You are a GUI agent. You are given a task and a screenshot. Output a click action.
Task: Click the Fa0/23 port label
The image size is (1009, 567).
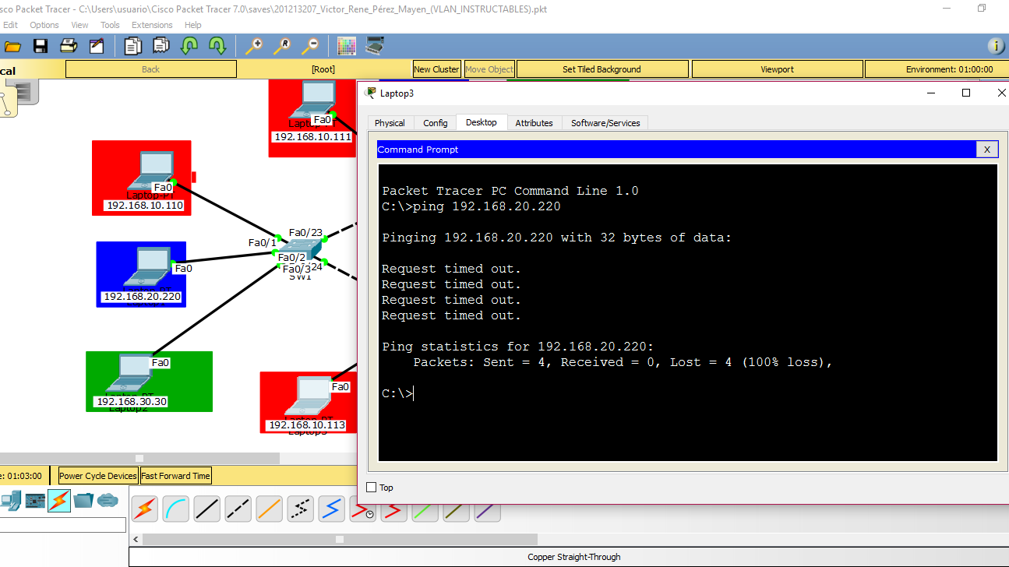tap(305, 232)
